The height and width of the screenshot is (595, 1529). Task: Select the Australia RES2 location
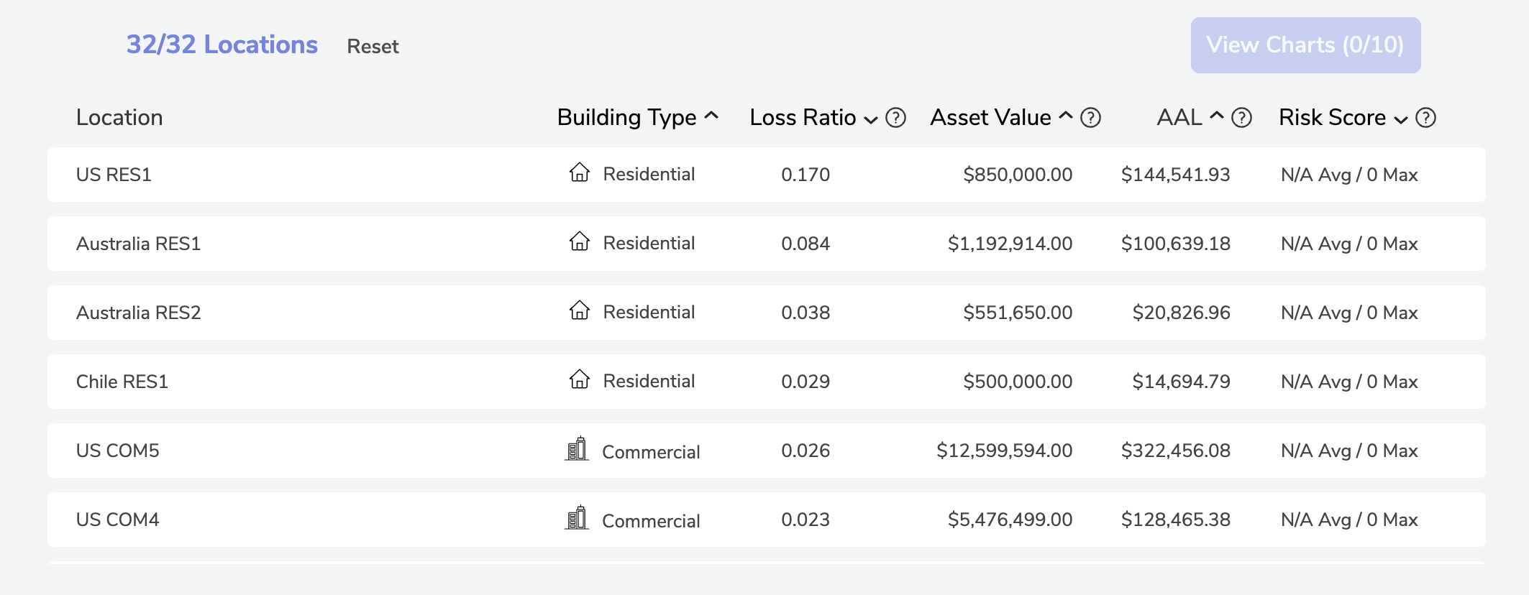tap(767, 313)
